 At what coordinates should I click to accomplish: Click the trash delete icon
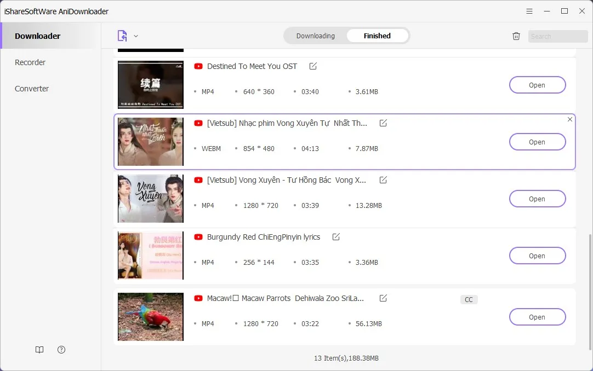point(516,36)
